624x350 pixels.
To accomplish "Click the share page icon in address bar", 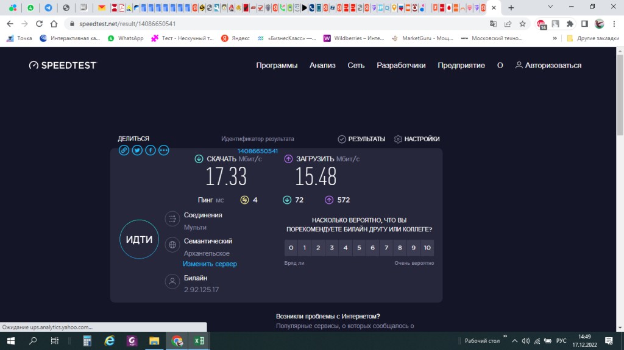I will coord(508,24).
